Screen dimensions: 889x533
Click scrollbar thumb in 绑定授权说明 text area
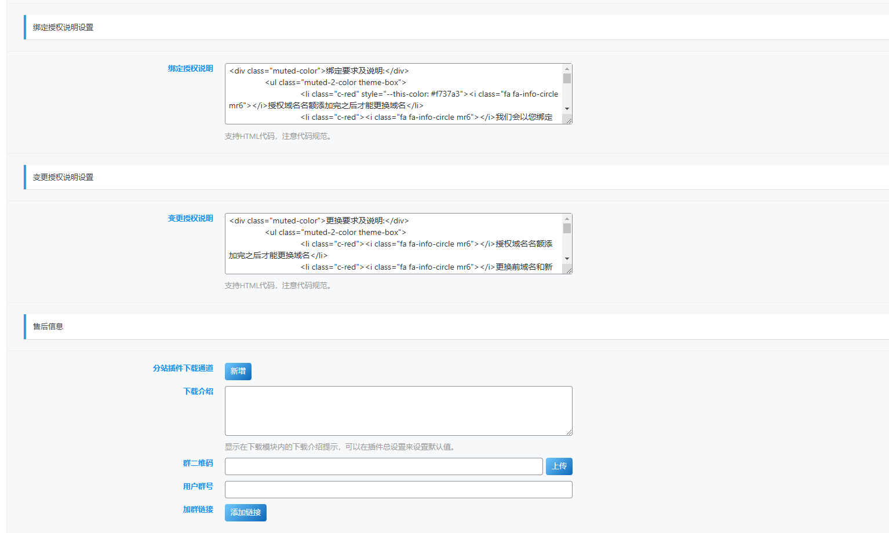coord(567,79)
